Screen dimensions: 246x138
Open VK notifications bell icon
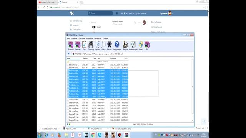(x=117, y=13)
